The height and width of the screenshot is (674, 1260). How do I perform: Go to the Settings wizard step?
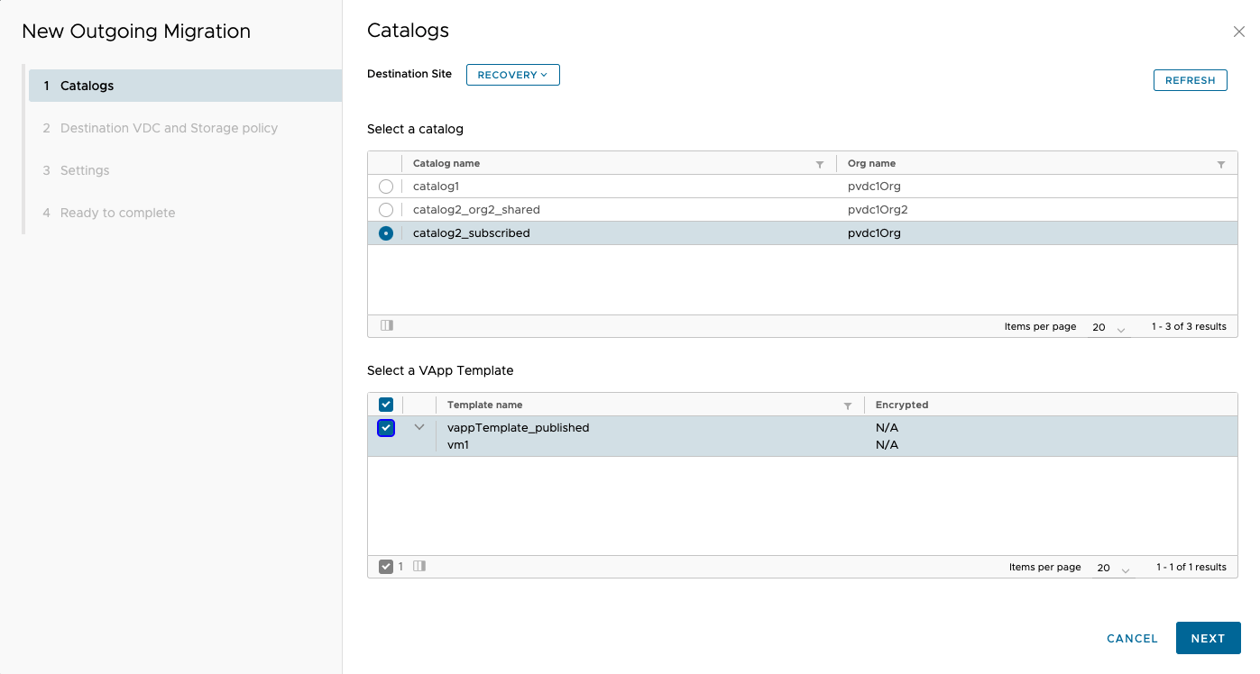click(85, 170)
